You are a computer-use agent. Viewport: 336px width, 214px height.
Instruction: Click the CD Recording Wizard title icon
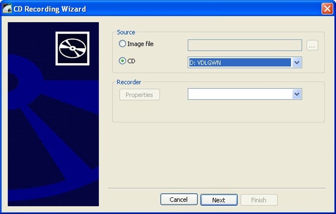coord(7,9)
